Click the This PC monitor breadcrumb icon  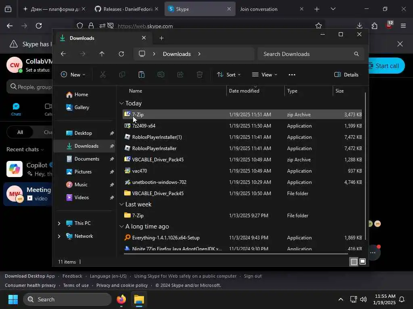[142, 54]
